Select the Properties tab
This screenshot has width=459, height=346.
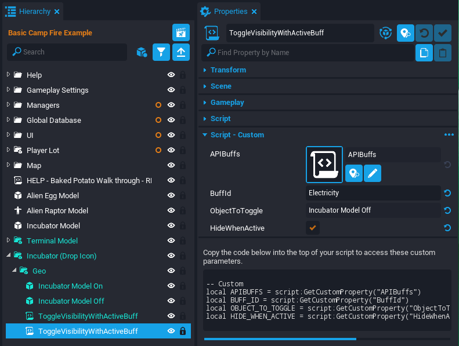click(x=230, y=12)
